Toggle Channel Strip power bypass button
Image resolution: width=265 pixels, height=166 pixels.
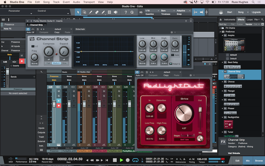[28, 29]
